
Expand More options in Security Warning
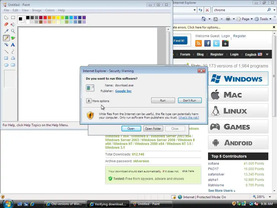(89, 101)
